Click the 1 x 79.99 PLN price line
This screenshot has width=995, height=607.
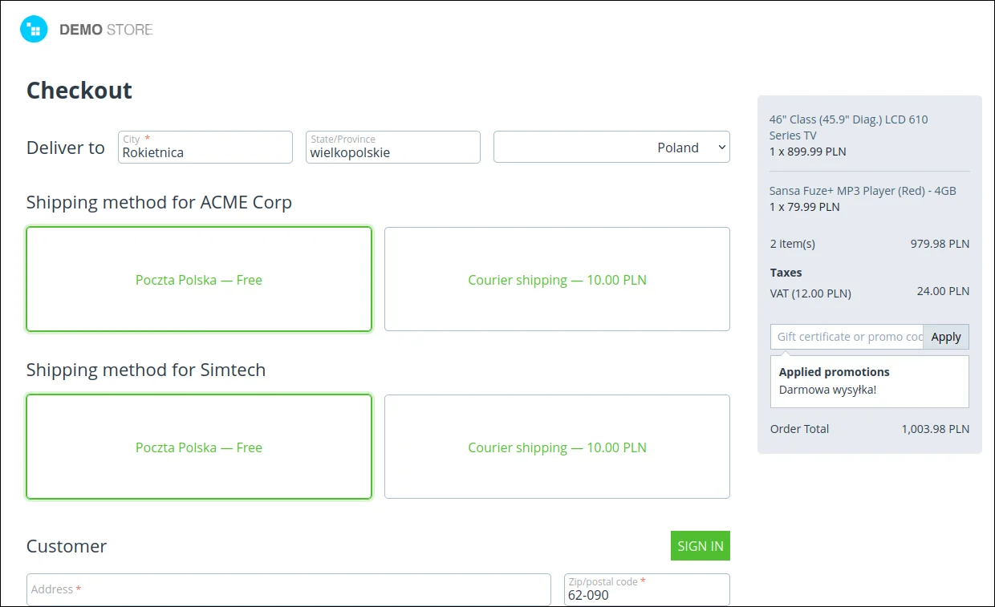point(805,207)
